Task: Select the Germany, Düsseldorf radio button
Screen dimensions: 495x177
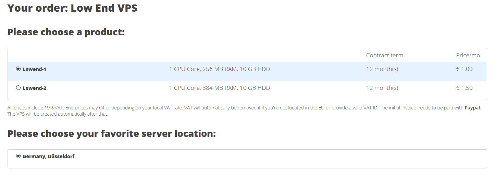Action: pos(18,156)
